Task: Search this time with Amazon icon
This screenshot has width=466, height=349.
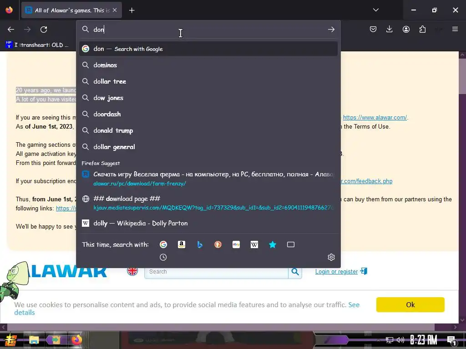Action: click(x=181, y=244)
